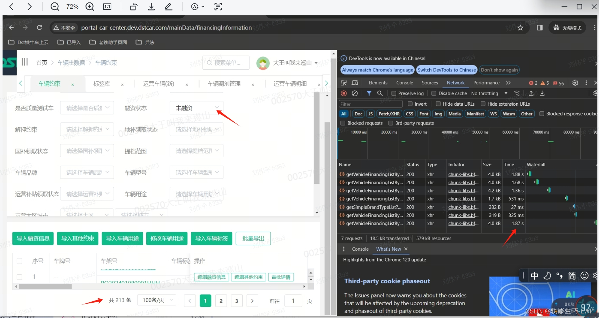This screenshot has height=318, width=599.
Task: Open the 运营车辆(新) page tab
Action: 158,84
